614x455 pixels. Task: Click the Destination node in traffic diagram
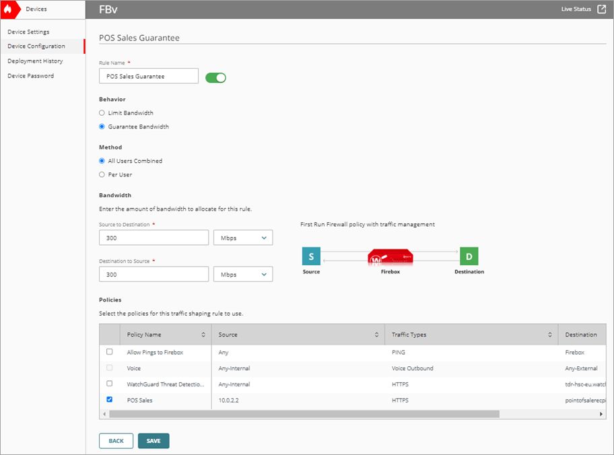click(469, 256)
